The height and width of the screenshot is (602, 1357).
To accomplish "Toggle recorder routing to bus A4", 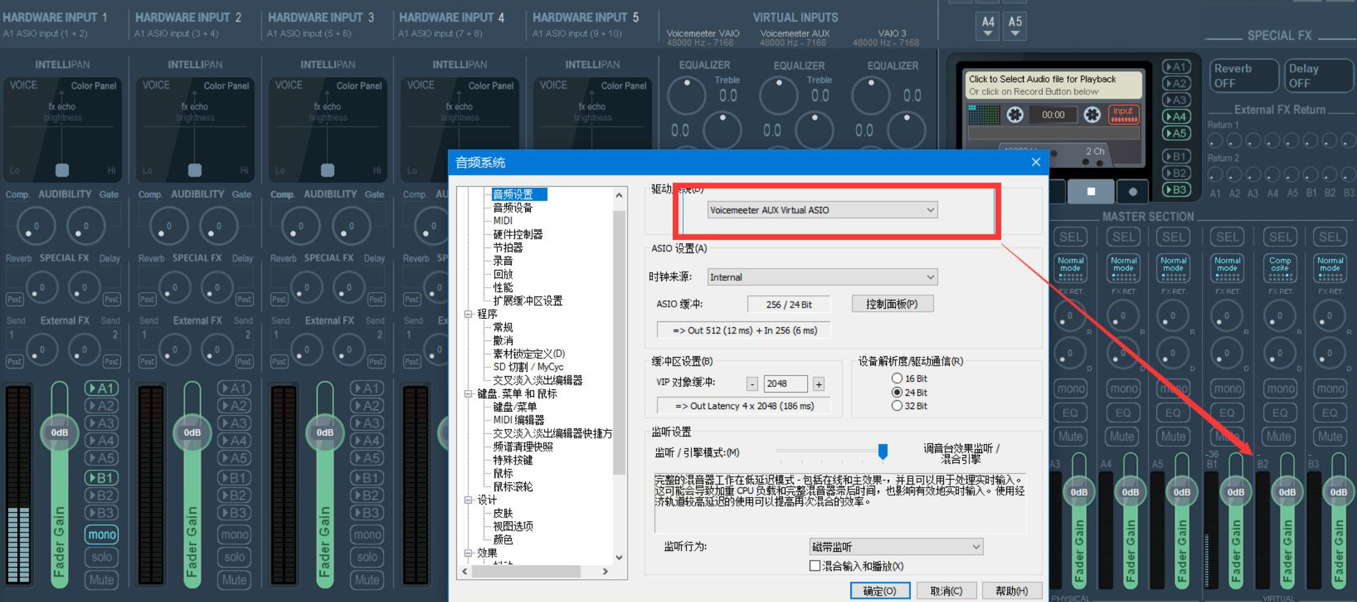I will pyautogui.click(x=1176, y=116).
